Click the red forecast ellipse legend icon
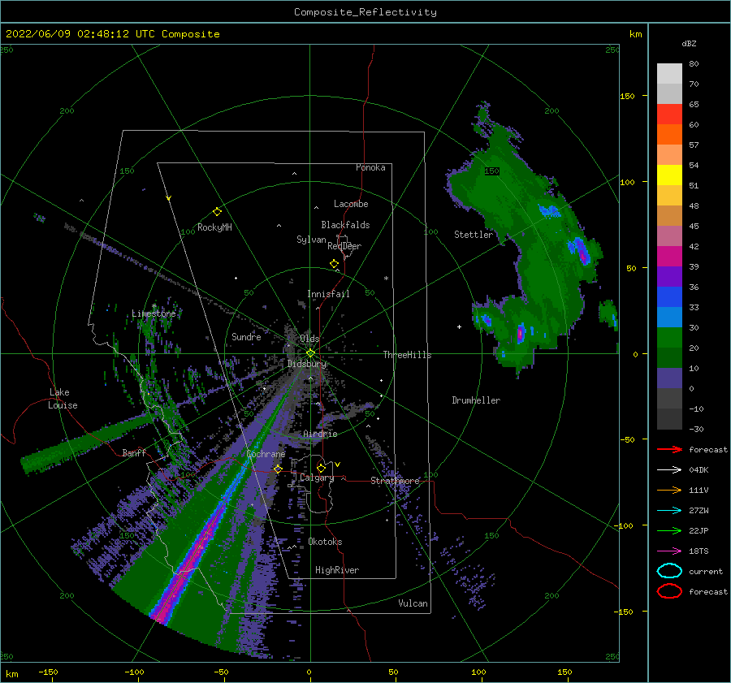The image size is (731, 683). 669,591
